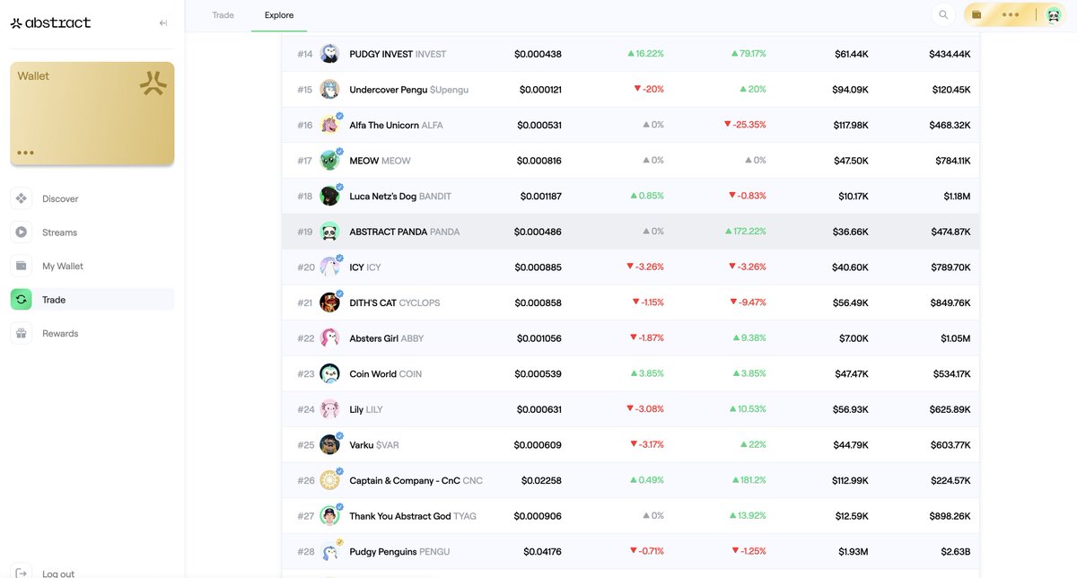
Task: Click the $2.63B market cap value
Action: point(956,552)
